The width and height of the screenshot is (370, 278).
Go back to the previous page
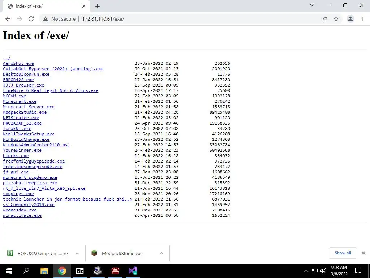tap(8, 19)
